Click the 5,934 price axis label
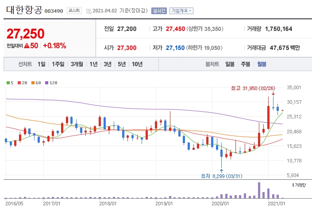Viewport: 312px width, 215px height. coord(293,175)
